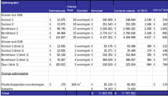Click the 'Eenheid' column header

tap(82, 11)
